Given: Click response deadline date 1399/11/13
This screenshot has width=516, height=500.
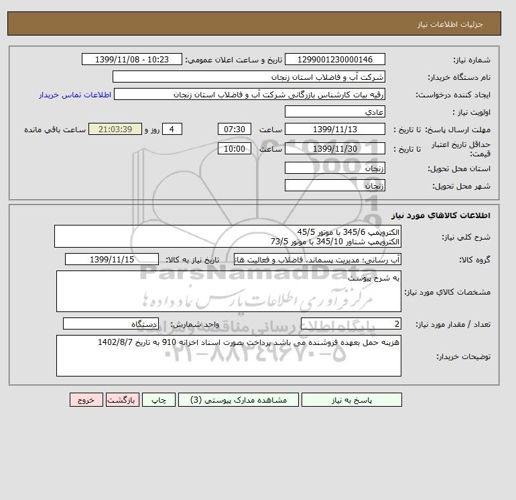Looking at the screenshot, I should 334,130.
